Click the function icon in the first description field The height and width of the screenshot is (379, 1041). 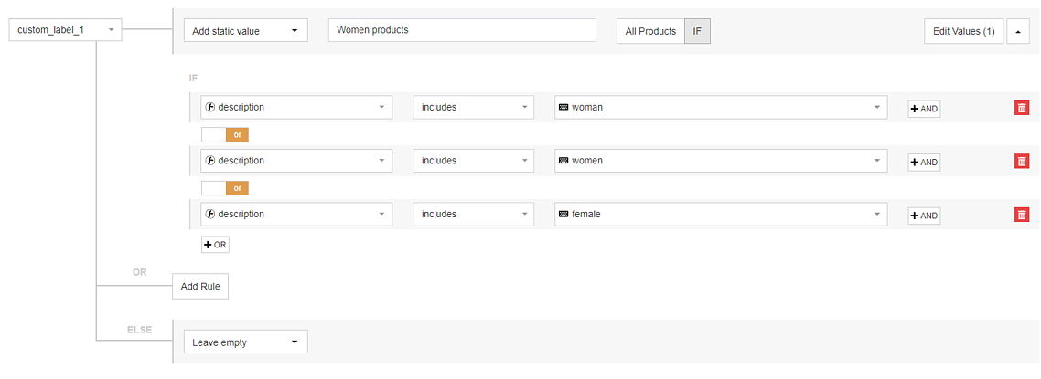point(211,108)
